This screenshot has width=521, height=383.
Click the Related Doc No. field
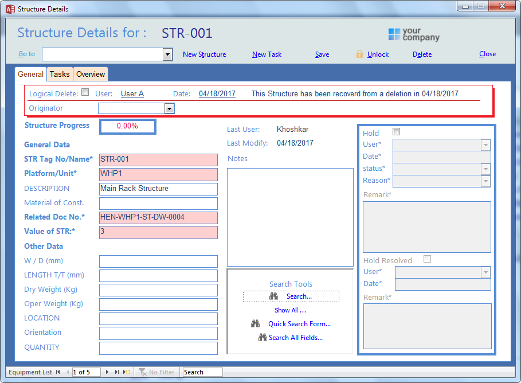(x=159, y=217)
